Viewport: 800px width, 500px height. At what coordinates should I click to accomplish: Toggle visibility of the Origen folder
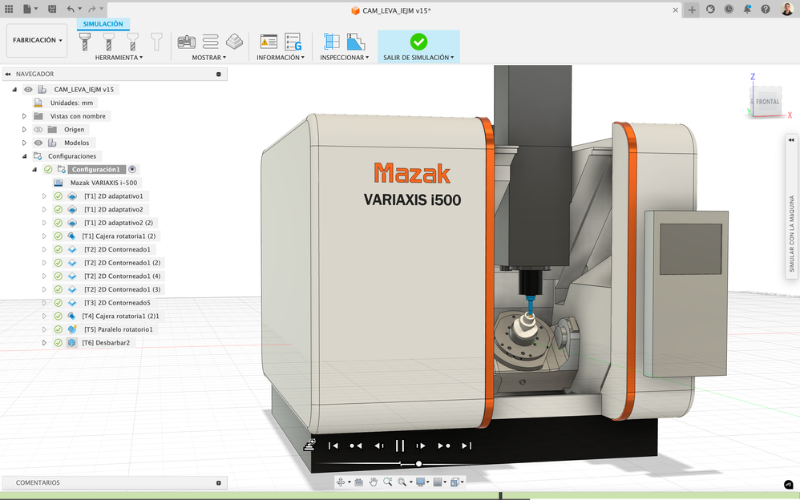[38, 130]
